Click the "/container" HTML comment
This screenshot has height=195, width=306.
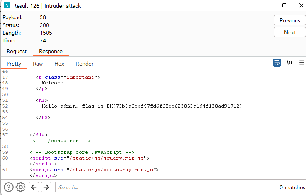[x=62, y=141]
